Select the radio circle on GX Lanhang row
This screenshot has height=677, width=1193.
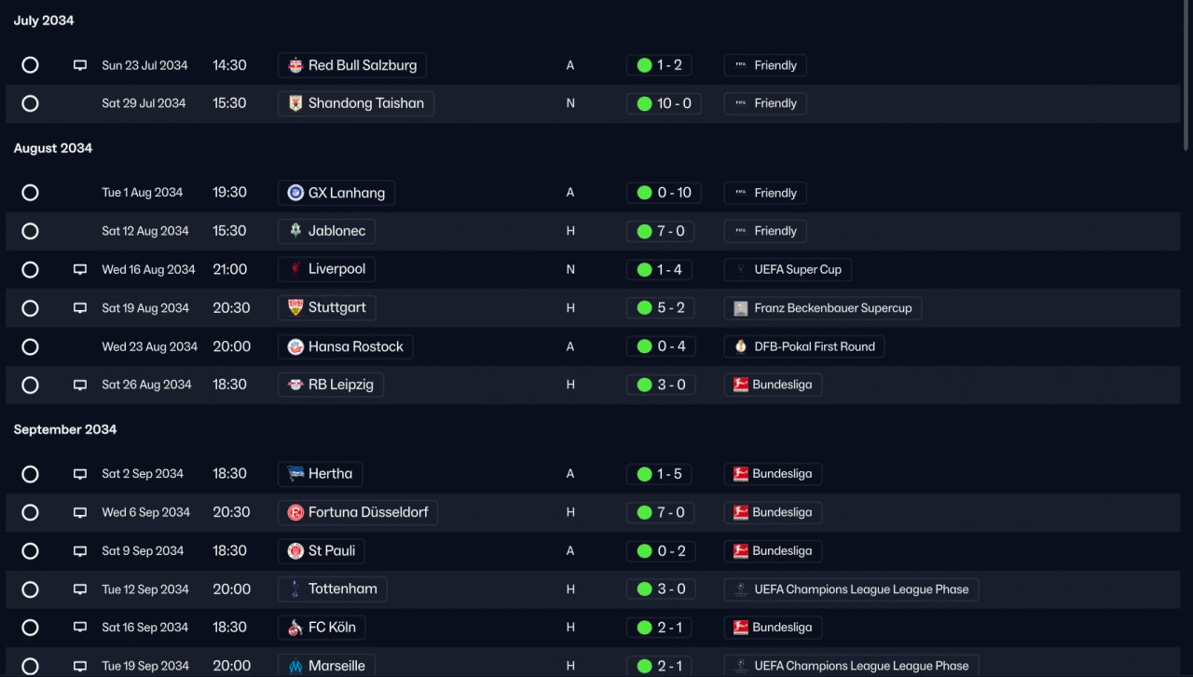coord(30,193)
